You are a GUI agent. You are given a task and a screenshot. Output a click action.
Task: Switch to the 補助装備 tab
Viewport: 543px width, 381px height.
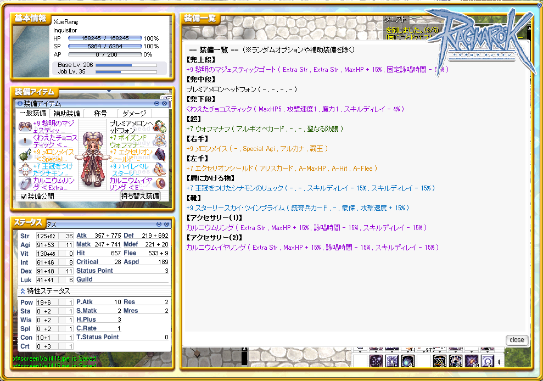66,113
